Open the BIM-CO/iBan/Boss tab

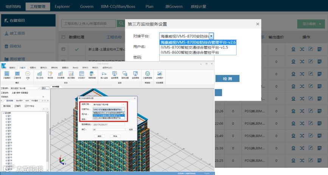118,6
